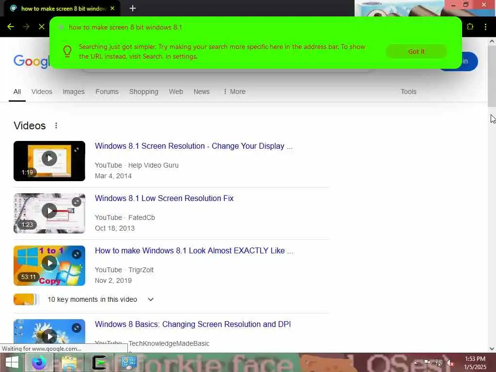Dismiss the tip with Got it
This screenshot has width=496, height=372.
[x=416, y=51]
